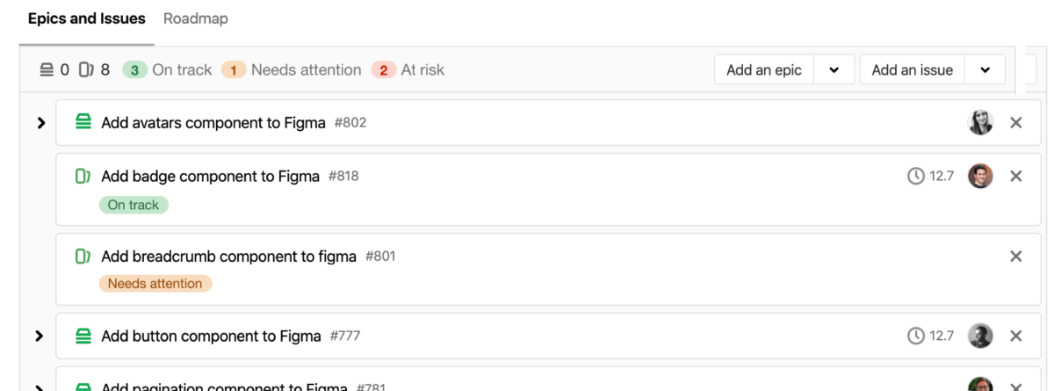1054x391 pixels.
Task: Switch to the Roadmap tab
Action: (x=196, y=18)
